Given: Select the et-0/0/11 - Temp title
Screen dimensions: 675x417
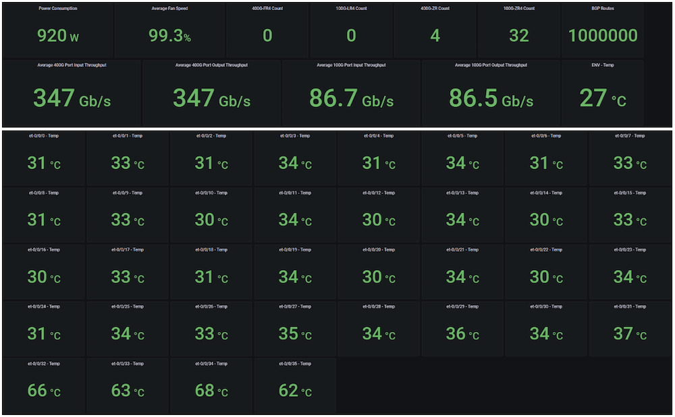Looking at the screenshot, I should (x=295, y=193).
